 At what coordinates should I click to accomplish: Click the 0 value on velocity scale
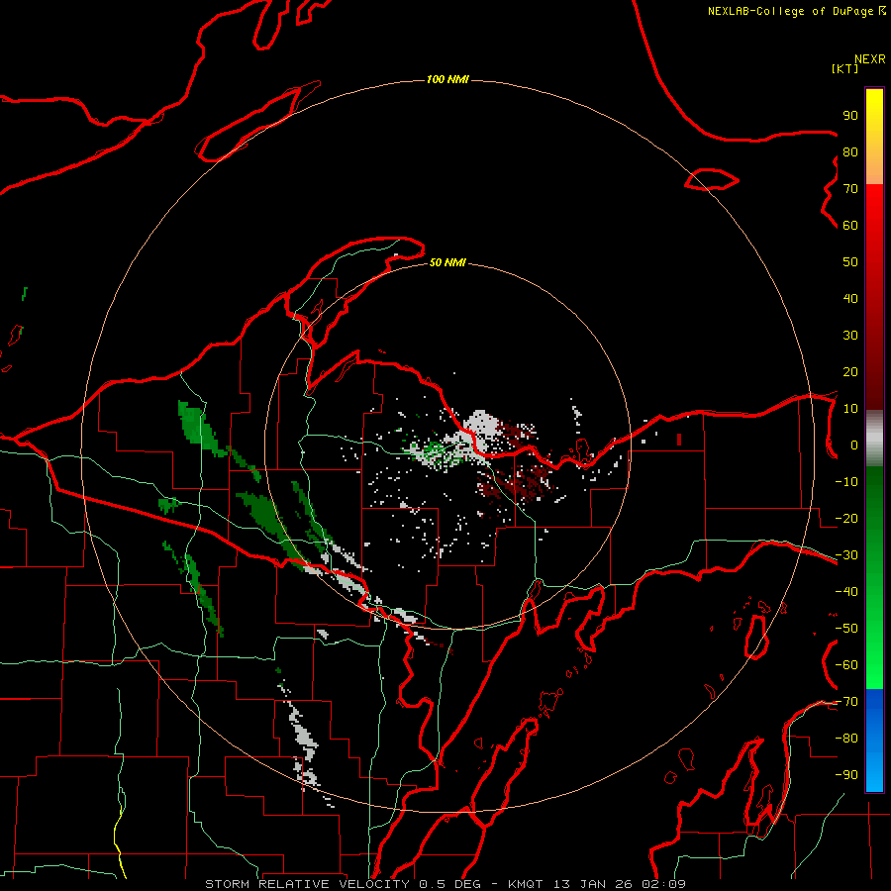[854, 445]
